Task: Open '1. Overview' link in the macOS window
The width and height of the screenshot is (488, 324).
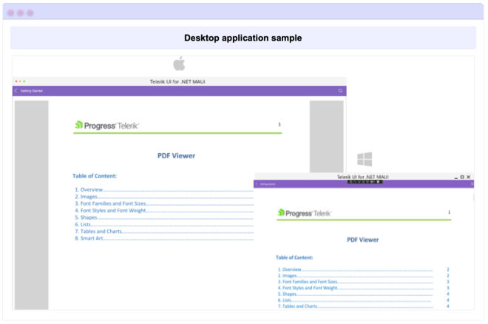Action: [89, 189]
